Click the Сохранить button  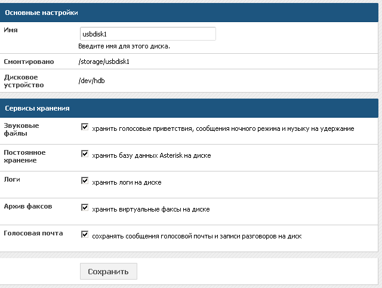coord(109,271)
